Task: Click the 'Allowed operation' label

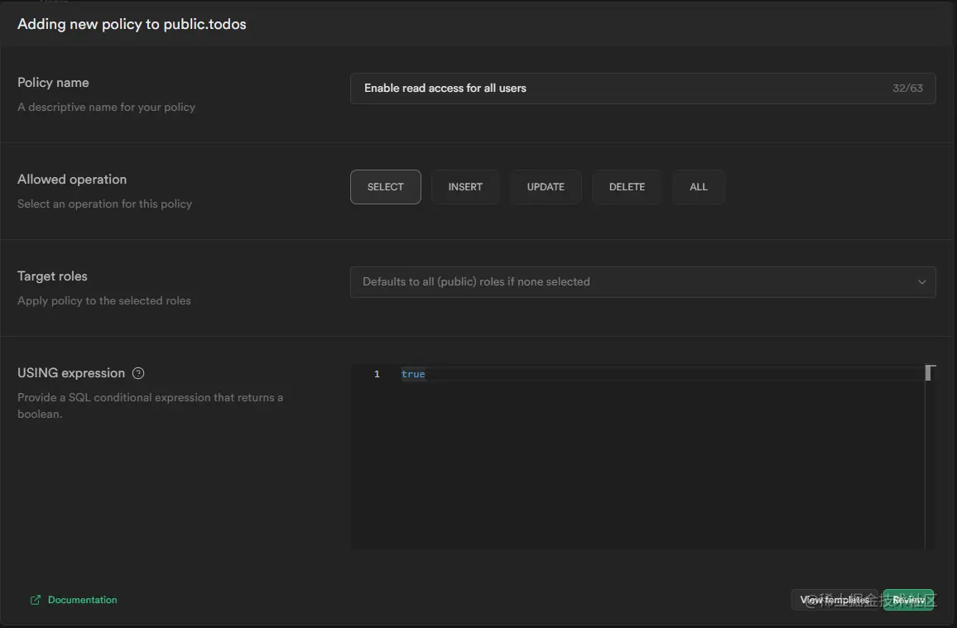Action: tap(72, 180)
